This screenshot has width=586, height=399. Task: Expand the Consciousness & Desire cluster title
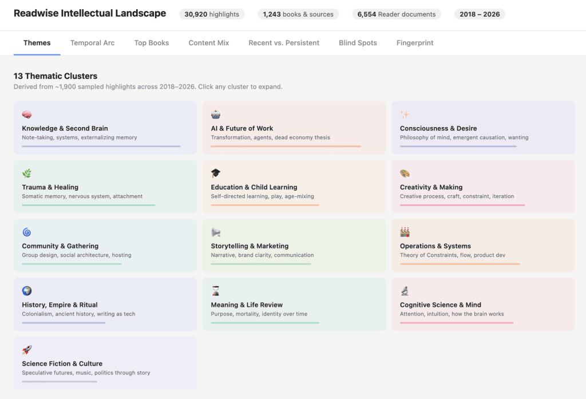(x=438, y=128)
